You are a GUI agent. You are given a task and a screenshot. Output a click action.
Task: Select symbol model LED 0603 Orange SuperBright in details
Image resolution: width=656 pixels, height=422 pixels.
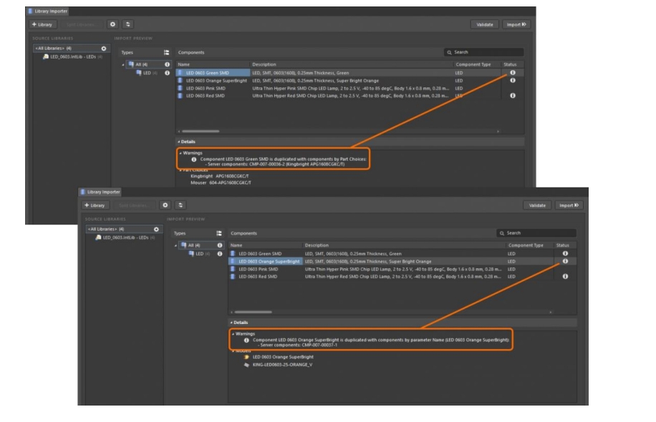pos(283,357)
